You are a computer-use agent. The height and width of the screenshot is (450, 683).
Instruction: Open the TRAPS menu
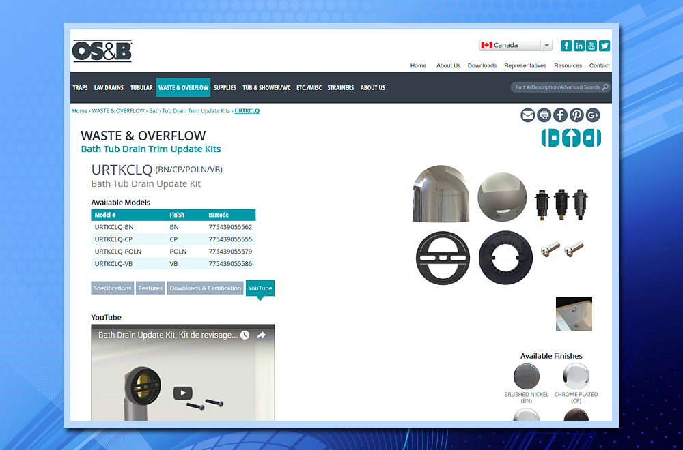click(x=80, y=87)
